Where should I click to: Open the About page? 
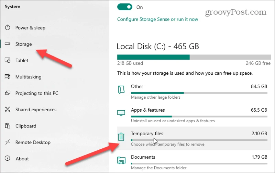coord(22,159)
